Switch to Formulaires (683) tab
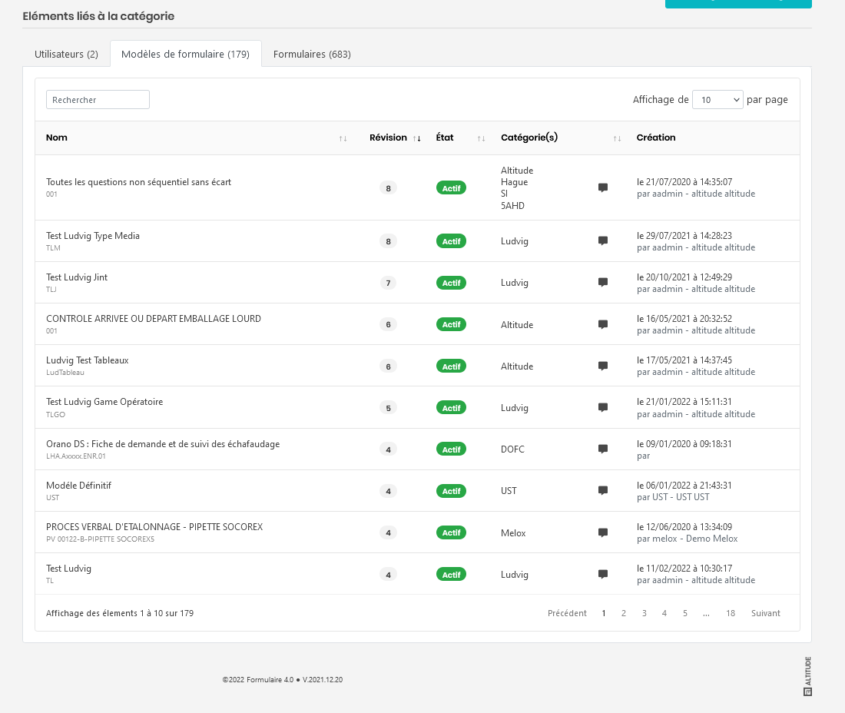The width and height of the screenshot is (845, 713). coord(312,55)
